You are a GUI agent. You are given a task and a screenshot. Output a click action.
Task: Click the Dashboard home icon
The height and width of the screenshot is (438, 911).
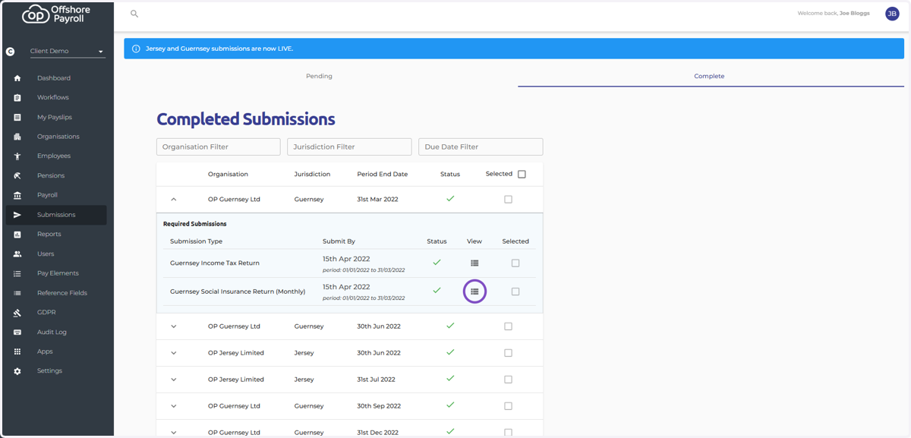click(x=17, y=78)
